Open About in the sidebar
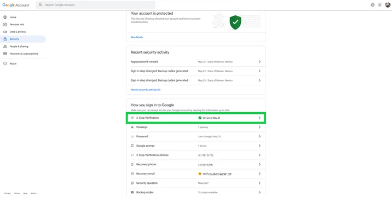This screenshot has width=392, height=197. [23, 63]
